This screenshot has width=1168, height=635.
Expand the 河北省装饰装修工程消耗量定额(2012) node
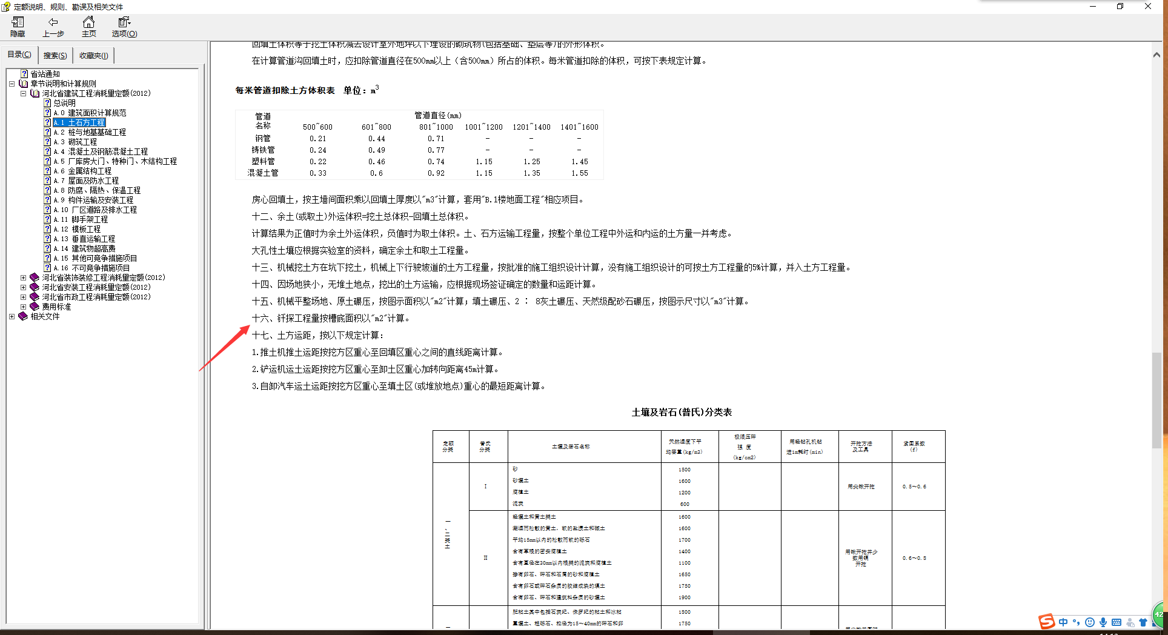[23, 278]
